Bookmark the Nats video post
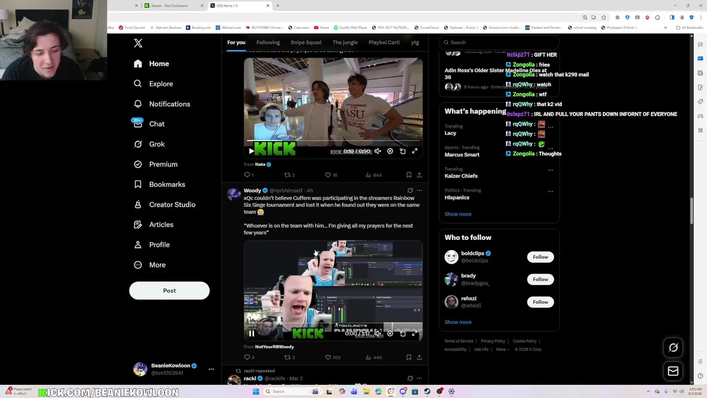The height and width of the screenshot is (398, 707). tap(409, 175)
